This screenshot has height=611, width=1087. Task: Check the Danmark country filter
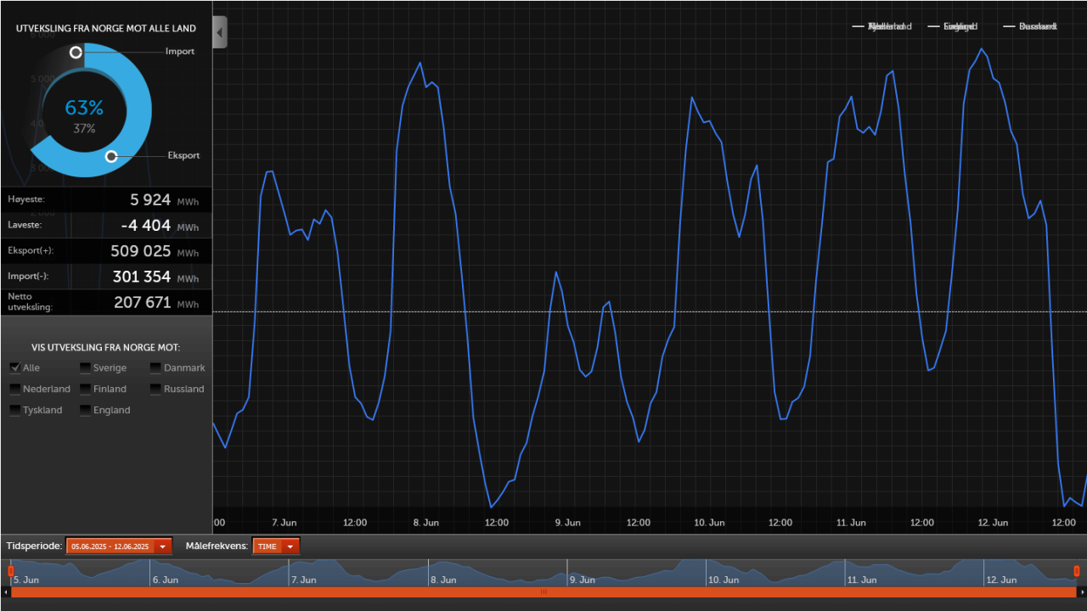(x=155, y=367)
